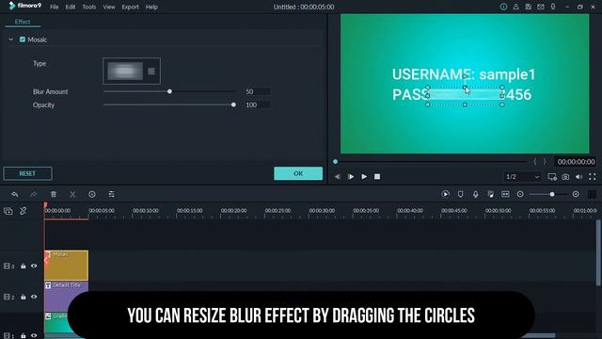Hide track 3 with eye icon

click(34, 266)
